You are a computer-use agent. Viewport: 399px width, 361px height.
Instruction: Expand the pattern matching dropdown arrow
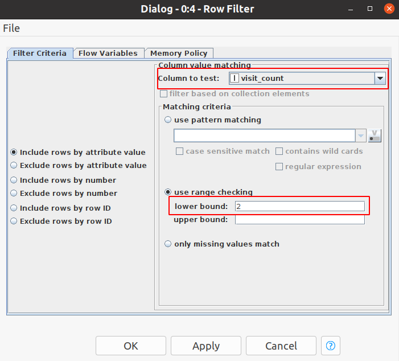(x=361, y=136)
